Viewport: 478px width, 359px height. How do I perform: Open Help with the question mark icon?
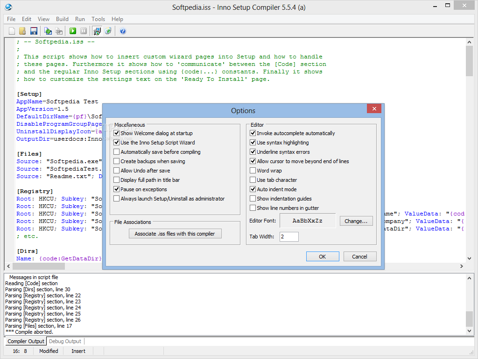pos(123,31)
